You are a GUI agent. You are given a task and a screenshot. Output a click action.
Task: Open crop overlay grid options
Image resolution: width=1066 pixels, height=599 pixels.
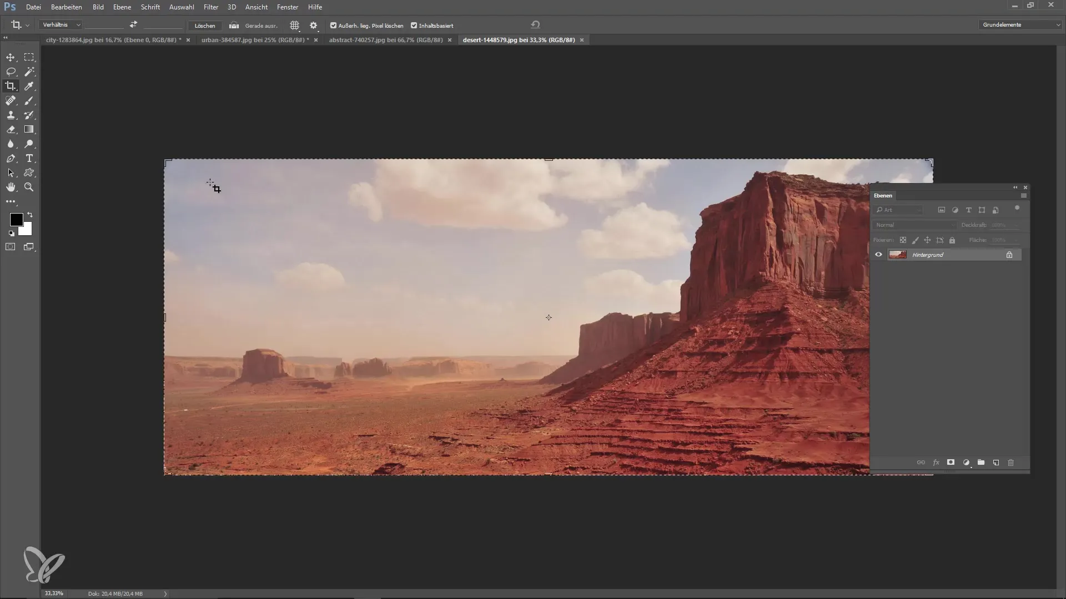tap(295, 26)
